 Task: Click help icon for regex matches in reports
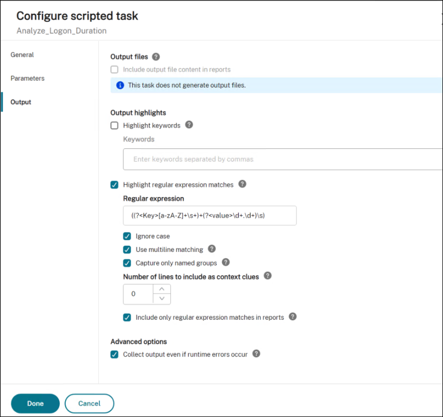click(x=292, y=317)
